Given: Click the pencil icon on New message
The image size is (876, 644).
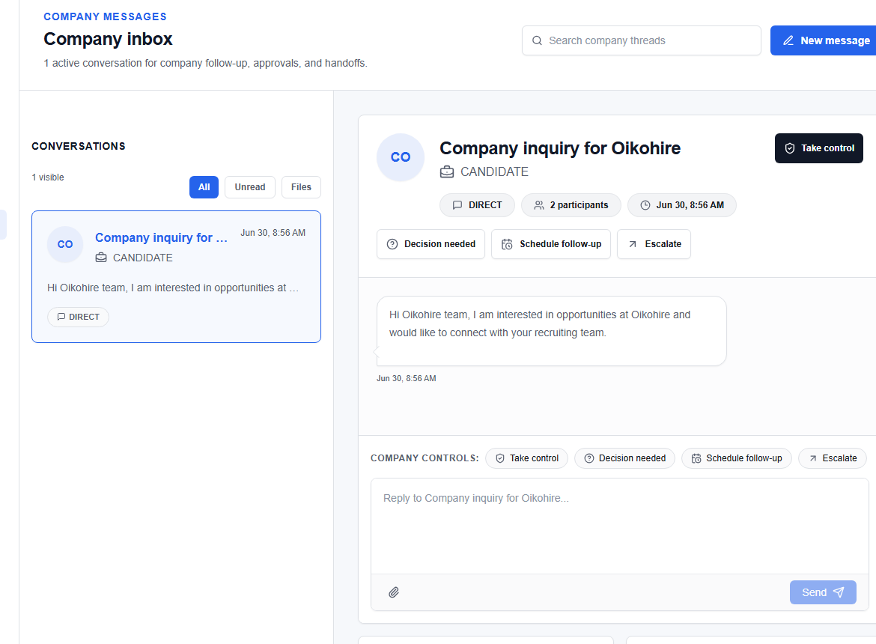Looking at the screenshot, I should 788,40.
